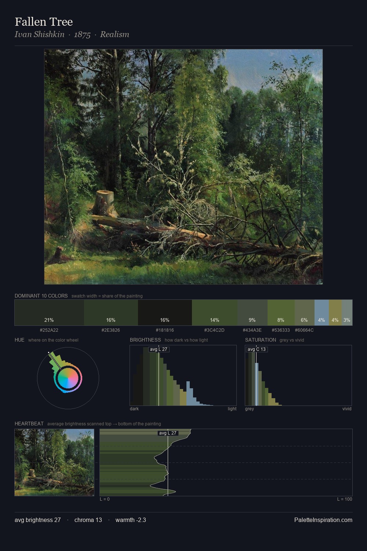Click the hex code '#60664C'
The width and height of the screenshot is (367, 551).
point(304,330)
